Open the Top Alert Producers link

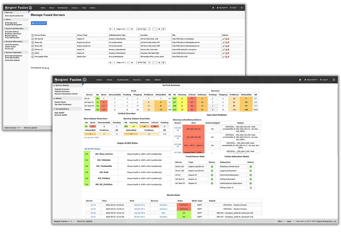point(63,105)
